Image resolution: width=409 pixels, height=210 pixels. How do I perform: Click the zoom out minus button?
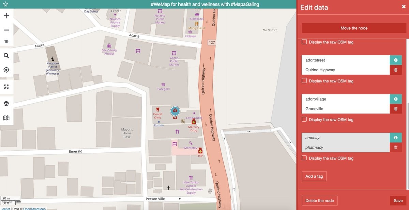point(6,30)
